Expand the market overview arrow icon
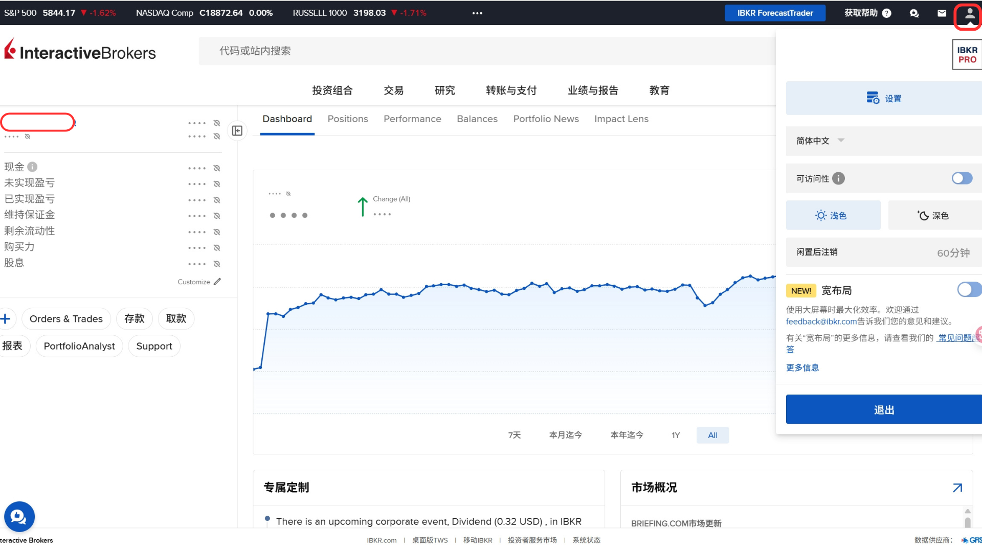The image size is (982, 552). click(x=957, y=488)
